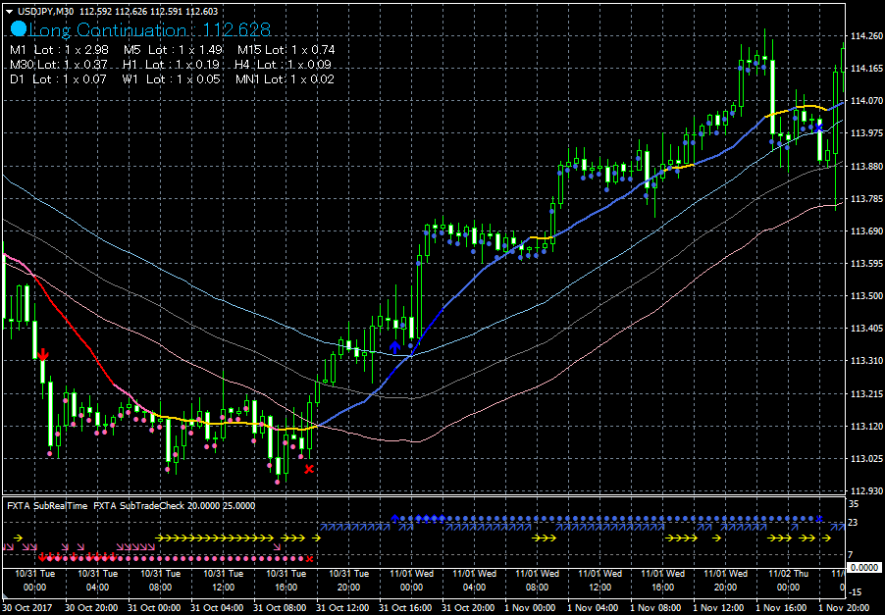Open the chart menu triangle beside USDJPY,M30

10,11
